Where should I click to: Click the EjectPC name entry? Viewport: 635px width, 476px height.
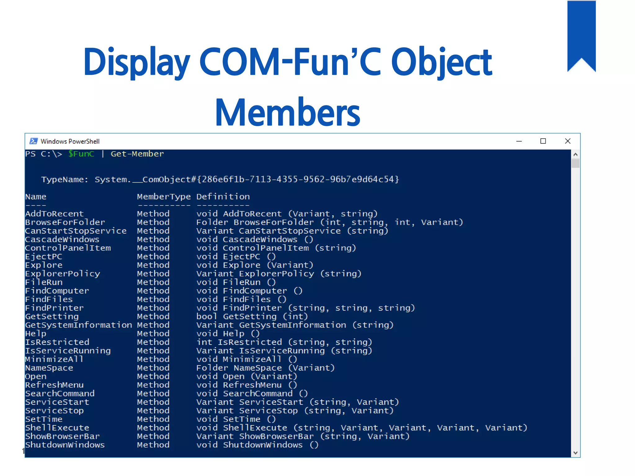(x=44, y=257)
